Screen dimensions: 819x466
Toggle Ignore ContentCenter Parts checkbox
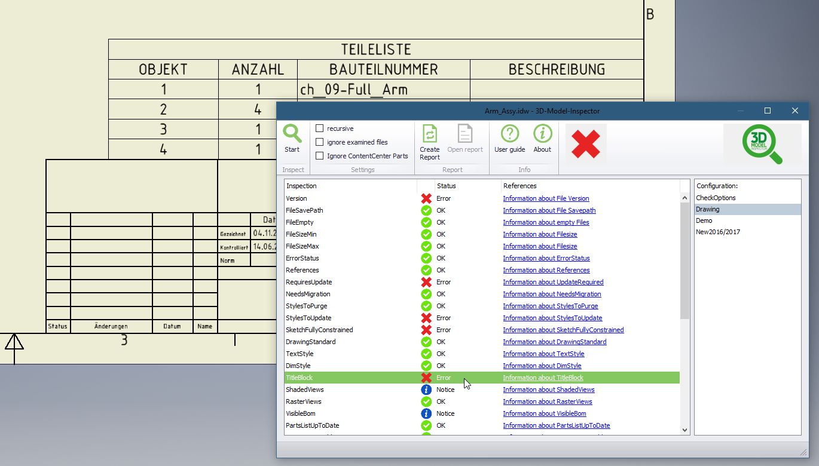click(x=320, y=156)
